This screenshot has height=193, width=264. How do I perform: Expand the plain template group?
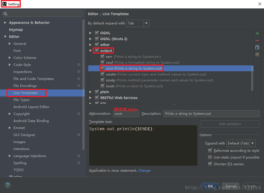pyautogui.click(x=90, y=92)
